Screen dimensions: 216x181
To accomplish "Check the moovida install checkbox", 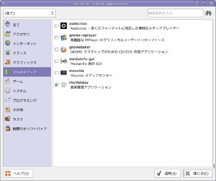I will 57,73.
